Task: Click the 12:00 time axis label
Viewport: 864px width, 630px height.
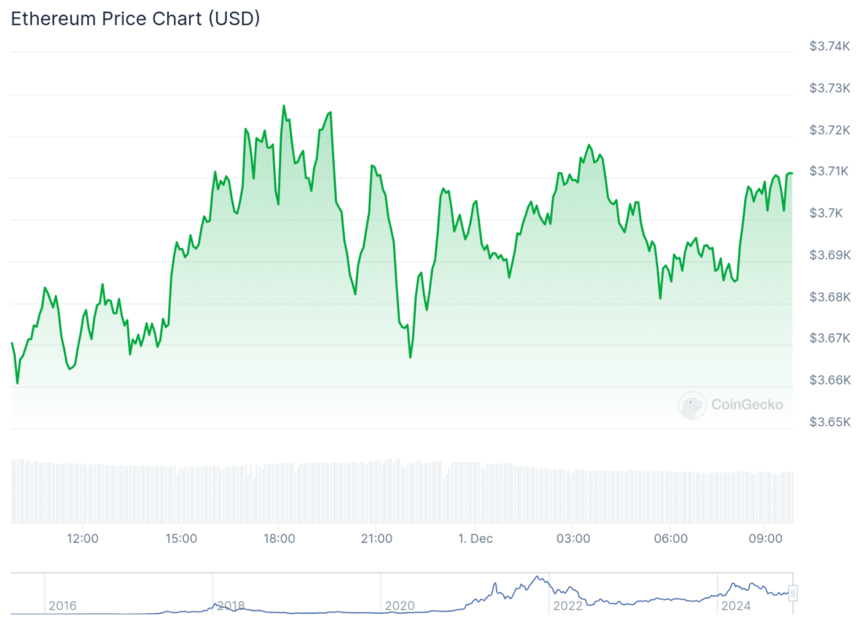Action: 83,538
